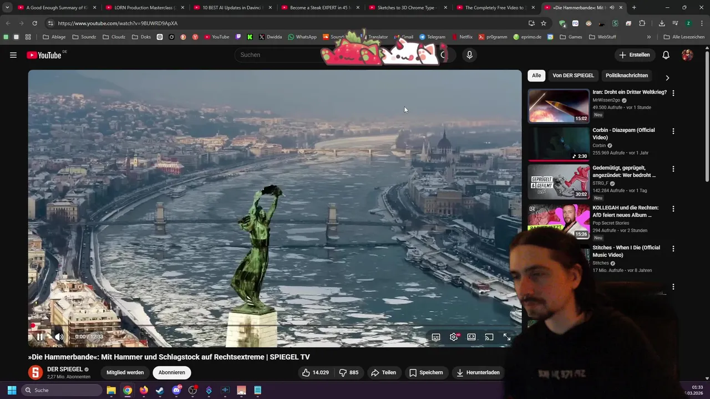Open the Games bookmarks folder
This screenshot has height=399, width=710.
(x=571, y=37)
